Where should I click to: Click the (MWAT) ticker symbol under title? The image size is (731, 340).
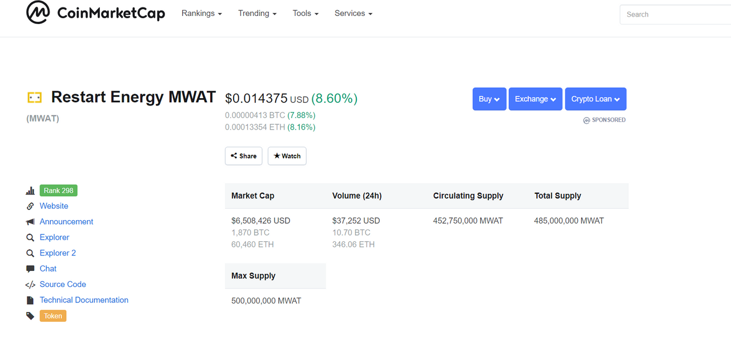tap(43, 119)
